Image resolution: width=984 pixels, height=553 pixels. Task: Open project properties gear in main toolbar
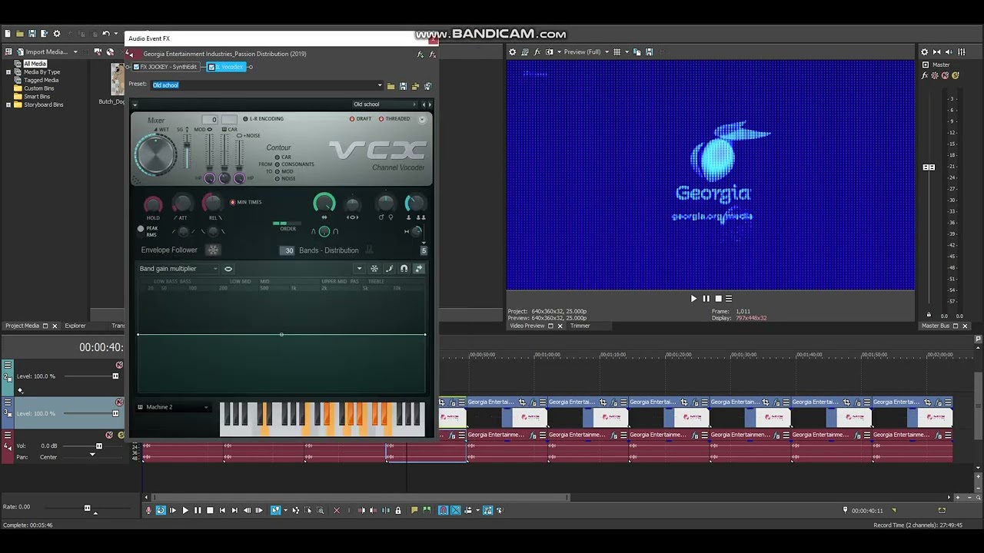(x=56, y=34)
